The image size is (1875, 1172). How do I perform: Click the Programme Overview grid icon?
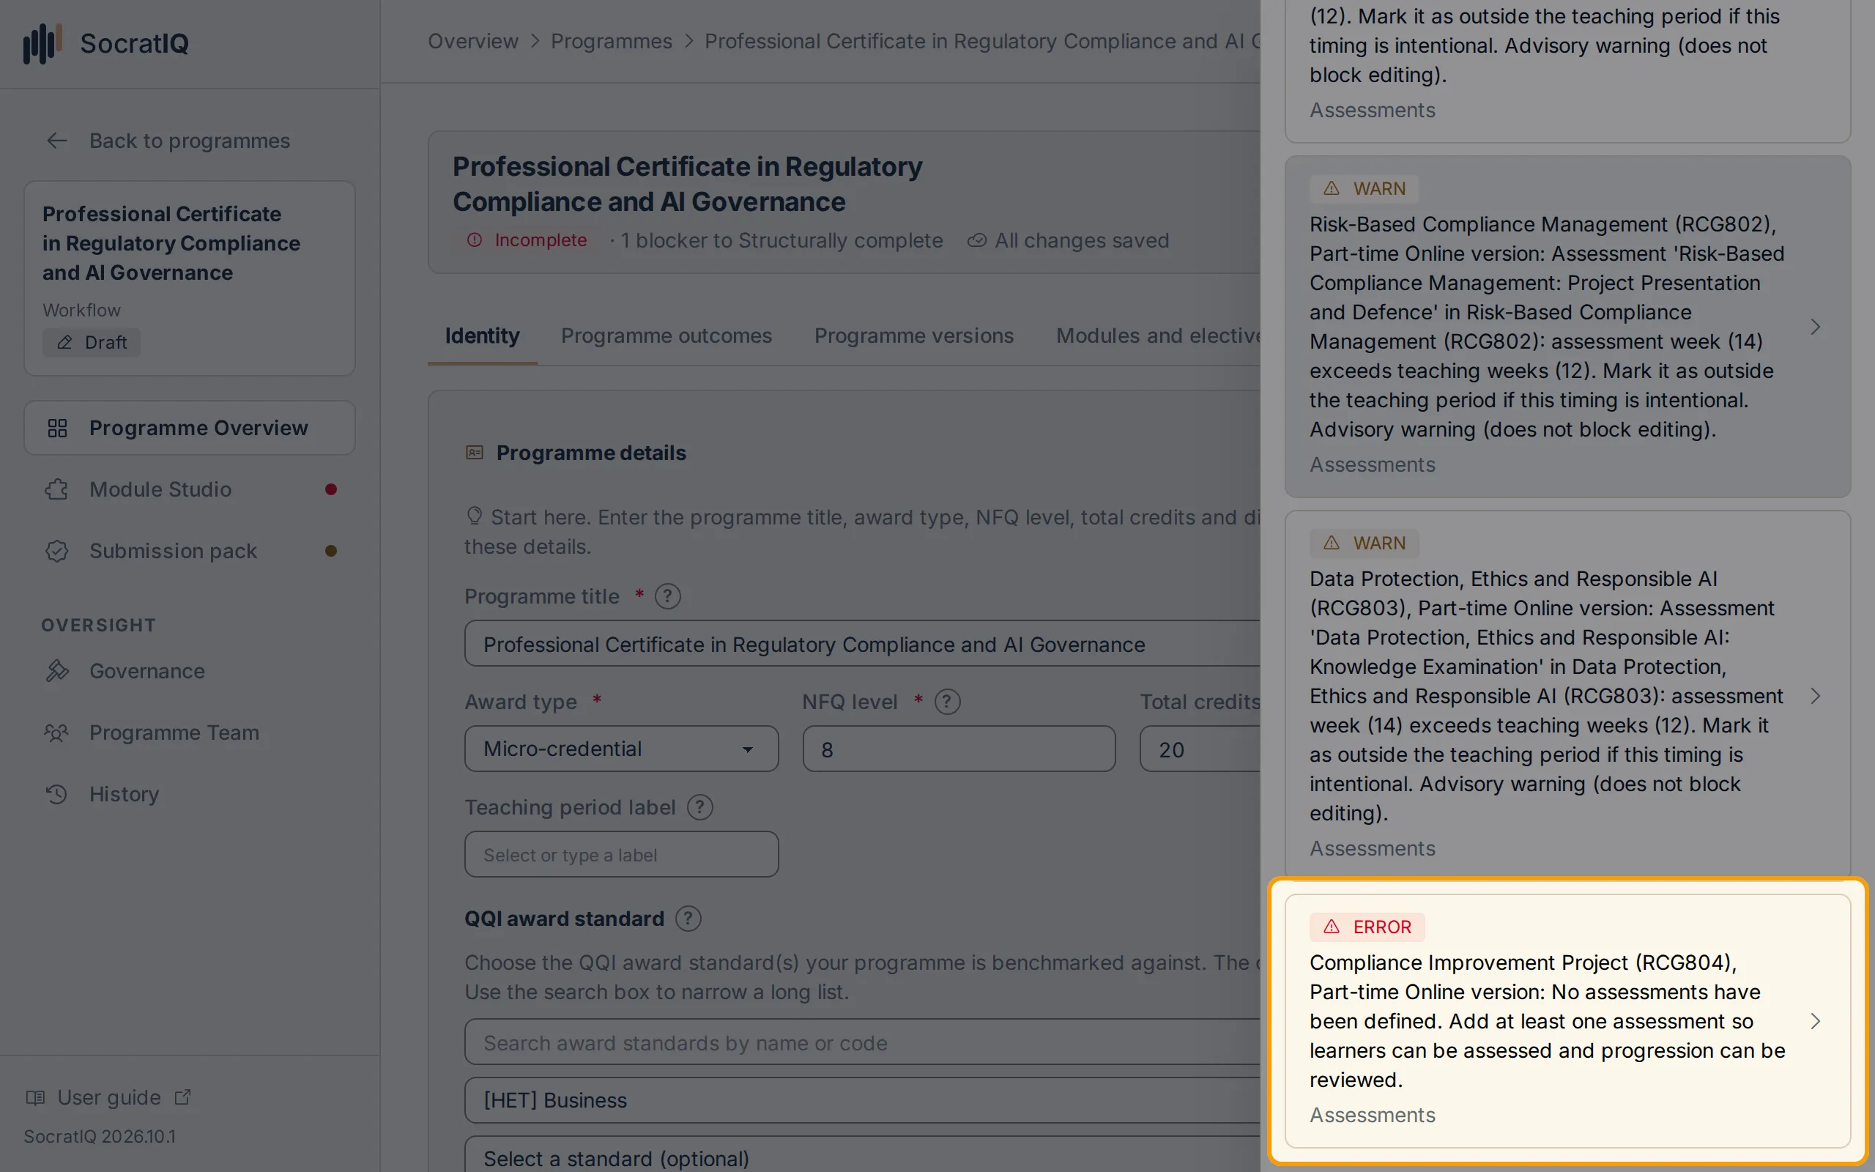[57, 428]
